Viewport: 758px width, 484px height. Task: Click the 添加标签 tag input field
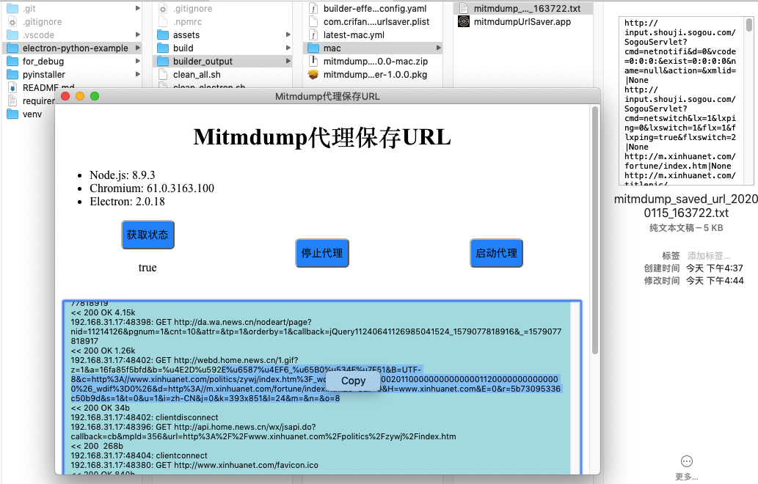(708, 256)
